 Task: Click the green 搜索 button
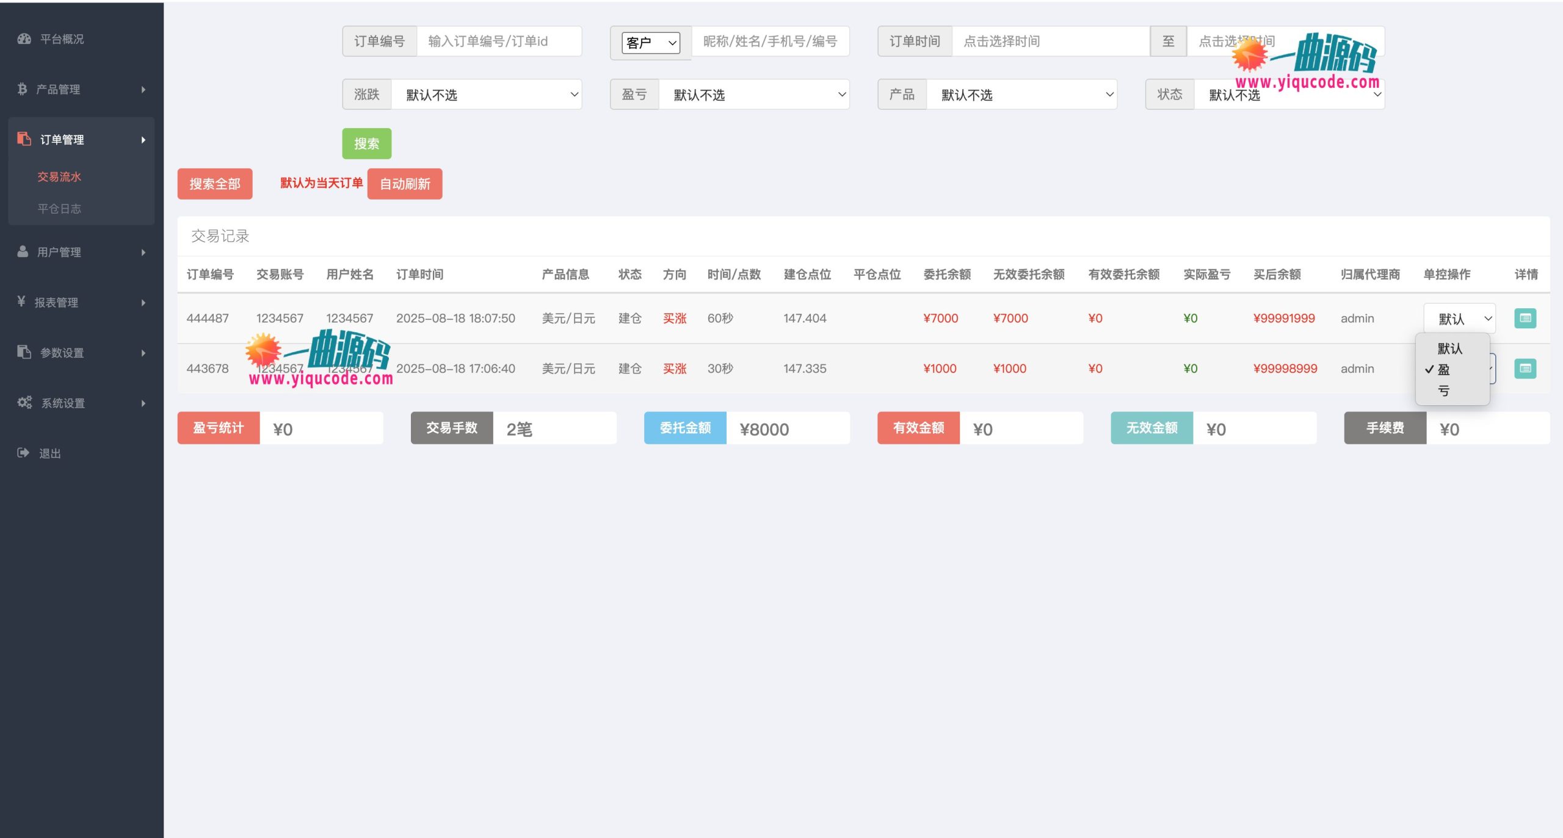tap(366, 143)
